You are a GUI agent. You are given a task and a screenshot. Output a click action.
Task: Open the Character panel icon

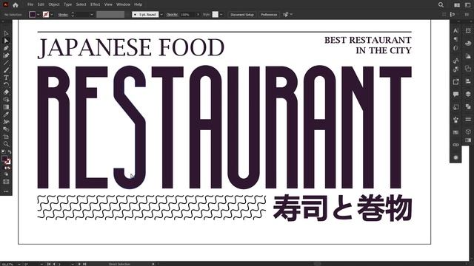tap(456, 30)
